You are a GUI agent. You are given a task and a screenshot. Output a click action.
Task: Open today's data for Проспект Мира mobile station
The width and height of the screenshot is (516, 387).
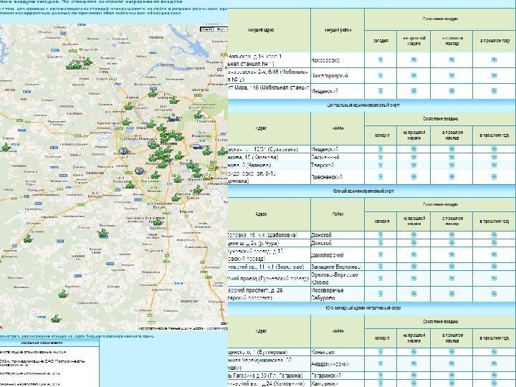click(x=381, y=91)
